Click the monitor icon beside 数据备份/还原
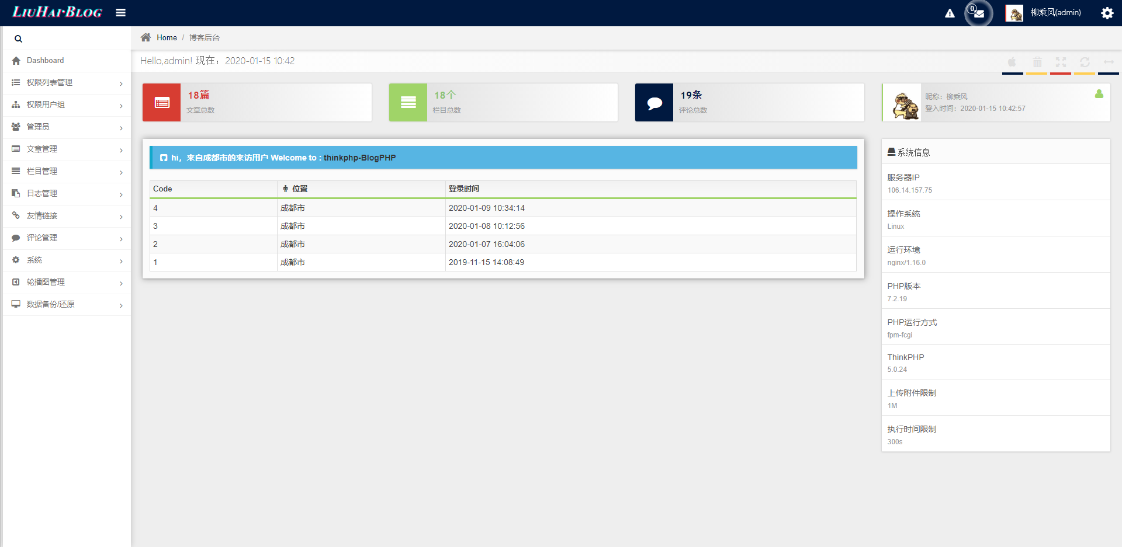Viewport: 1122px width, 547px height. point(16,305)
